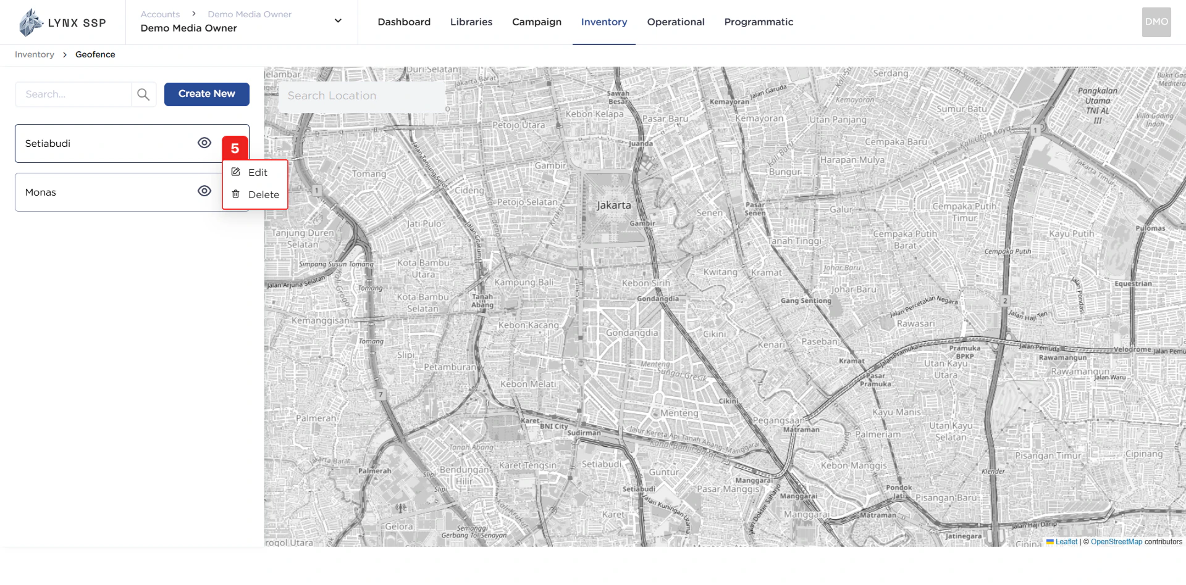
Task: Click the Accounts breadcrumb link
Action: point(160,14)
